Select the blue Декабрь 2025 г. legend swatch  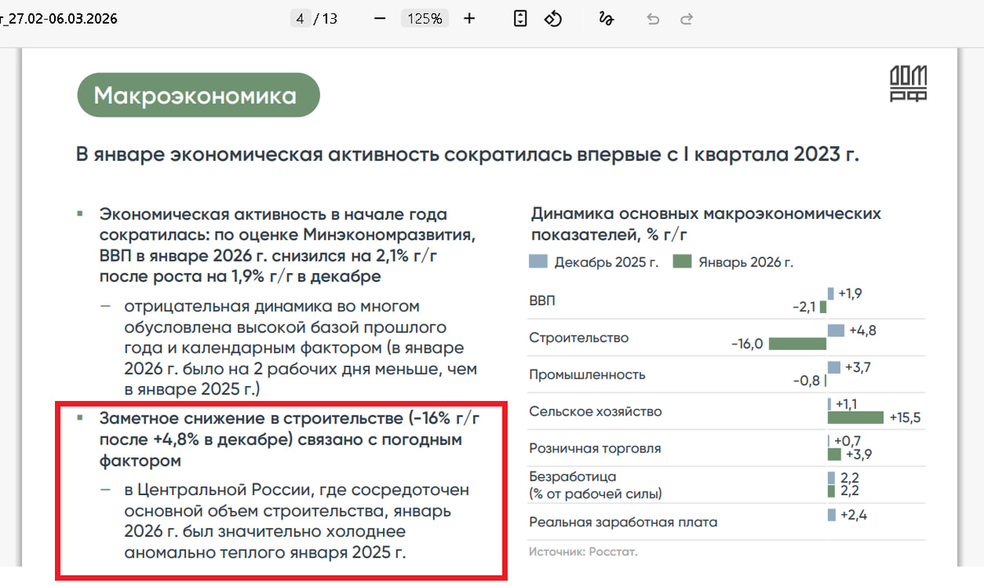pyautogui.click(x=539, y=262)
